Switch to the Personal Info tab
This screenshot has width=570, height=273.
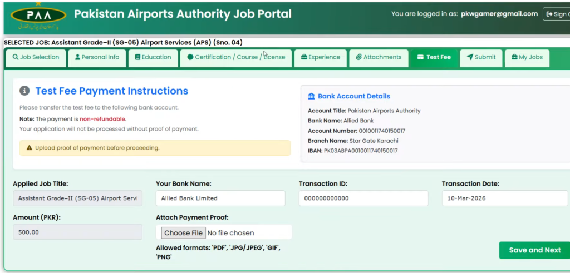[x=97, y=57]
